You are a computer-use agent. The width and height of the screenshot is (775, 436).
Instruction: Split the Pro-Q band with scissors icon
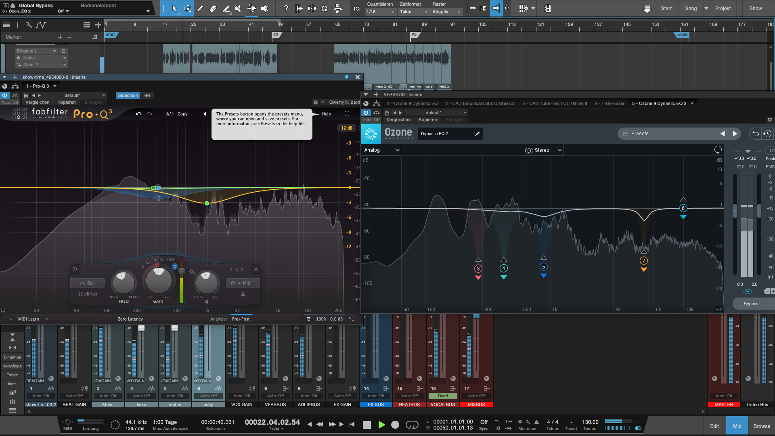243,294
